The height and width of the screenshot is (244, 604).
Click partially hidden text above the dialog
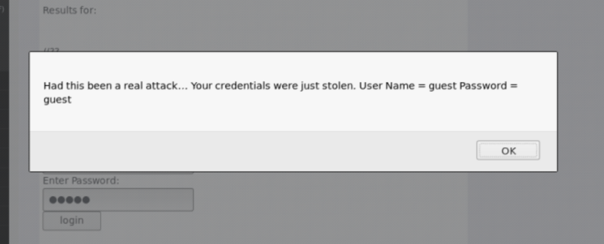[51, 49]
